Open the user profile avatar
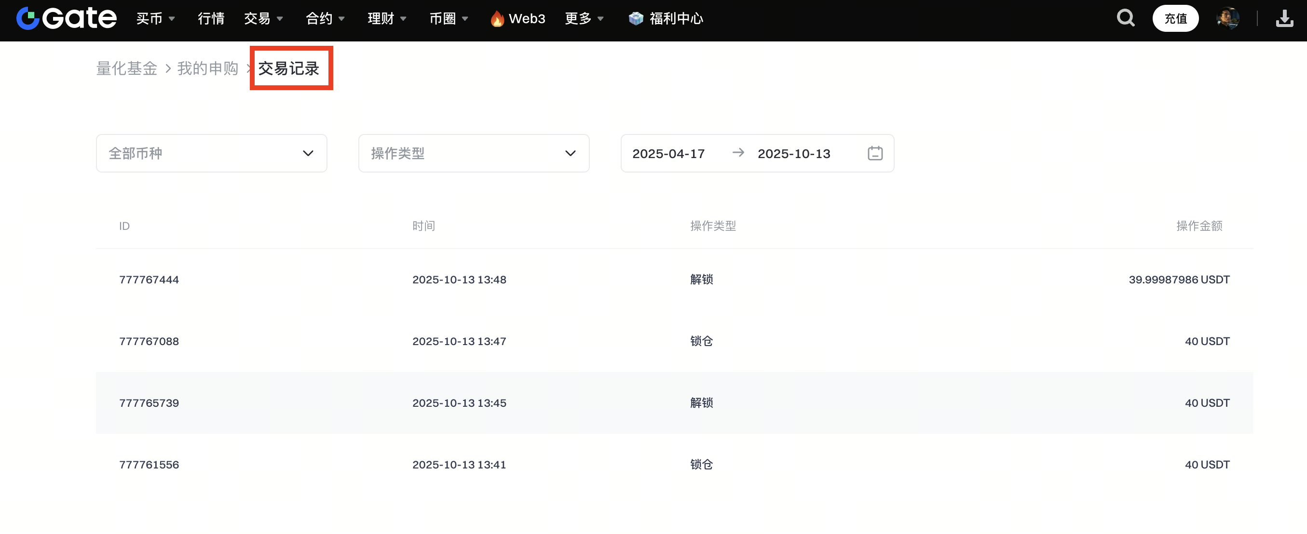Screen dimensions: 1307x534 pos(1227,19)
